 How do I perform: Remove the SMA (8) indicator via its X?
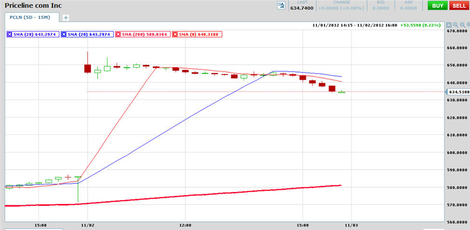[176, 35]
